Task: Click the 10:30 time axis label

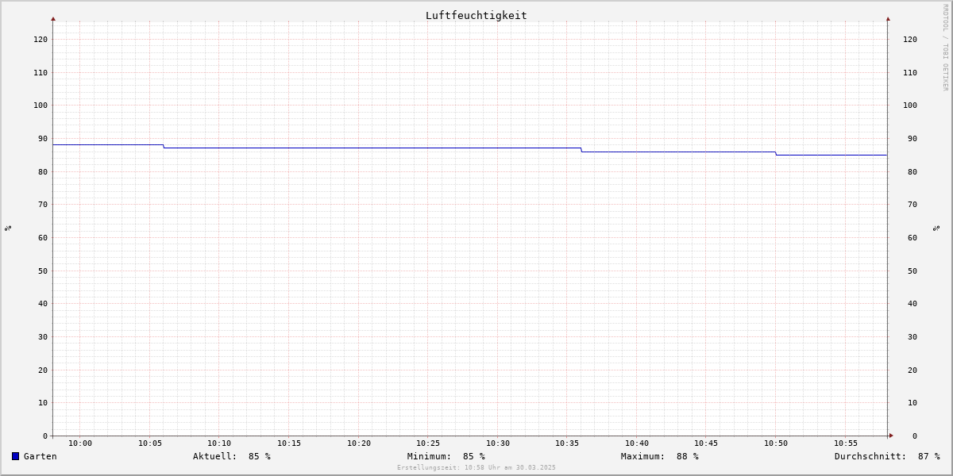Action: click(x=498, y=443)
